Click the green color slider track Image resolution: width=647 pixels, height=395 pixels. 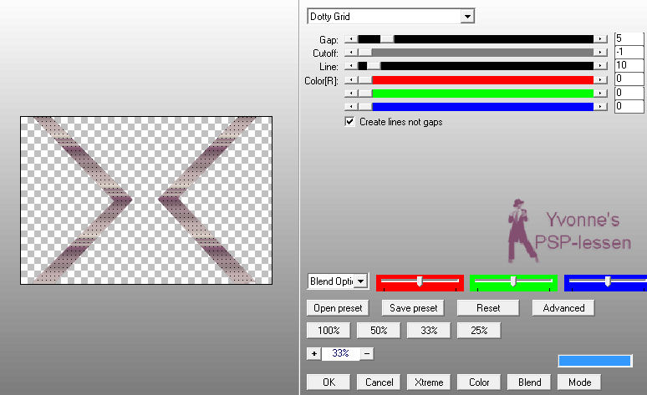[483, 94]
